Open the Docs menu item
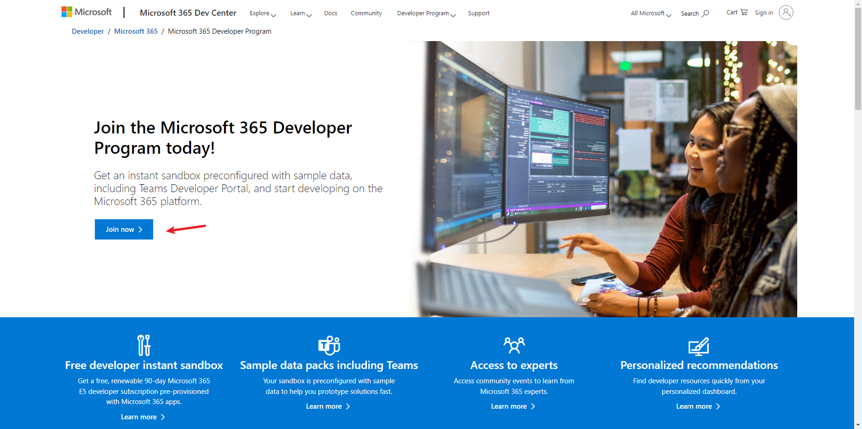The height and width of the screenshot is (429, 862). [x=330, y=13]
